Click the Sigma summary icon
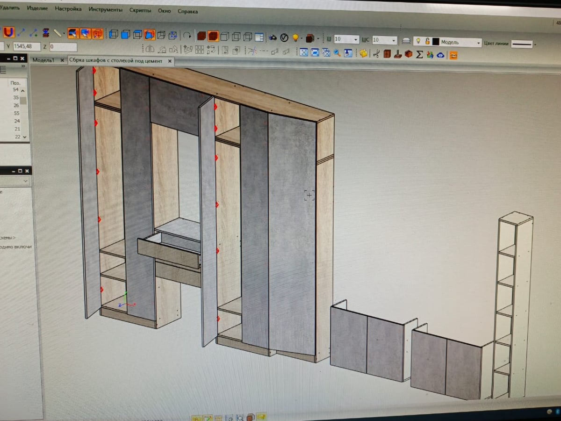Image resolution: width=561 pixels, height=421 pixels. [x=419, y=54]
